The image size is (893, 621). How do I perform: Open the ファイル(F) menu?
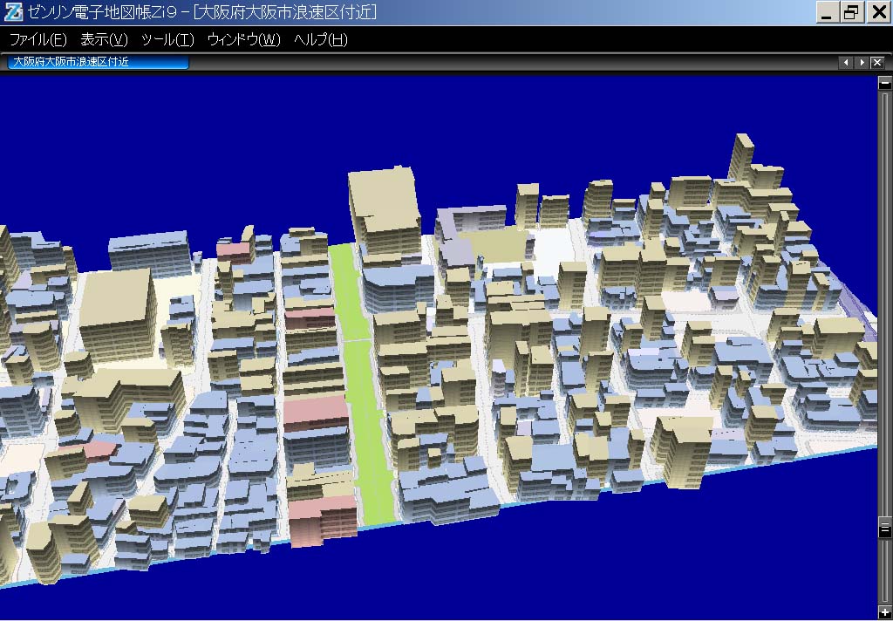(38, 40)
